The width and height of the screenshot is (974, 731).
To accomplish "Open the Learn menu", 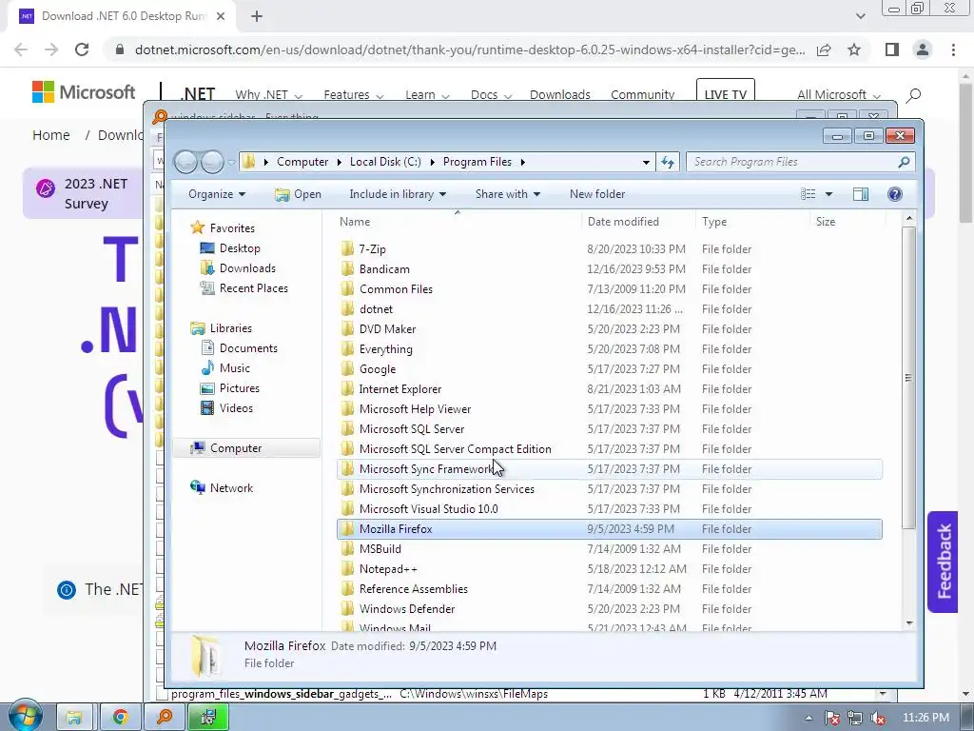I will [x=427, y=94].
